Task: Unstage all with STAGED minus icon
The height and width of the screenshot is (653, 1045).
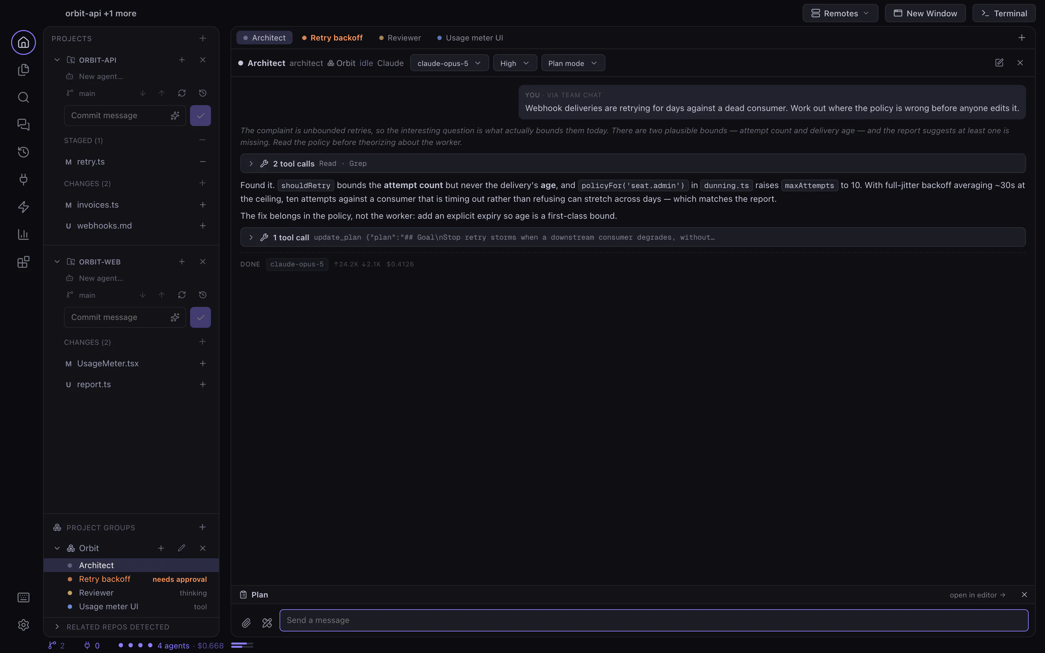Action: click(x=202, y=140)
